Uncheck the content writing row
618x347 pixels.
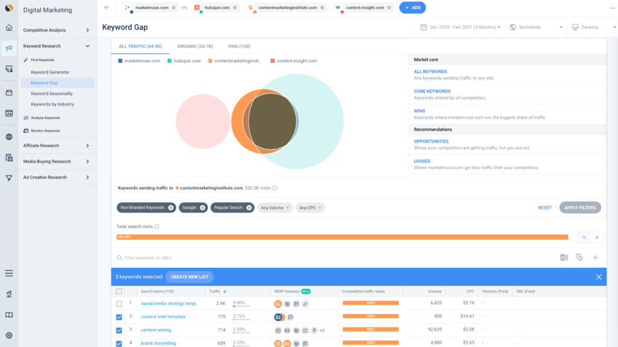click(119, 331)
